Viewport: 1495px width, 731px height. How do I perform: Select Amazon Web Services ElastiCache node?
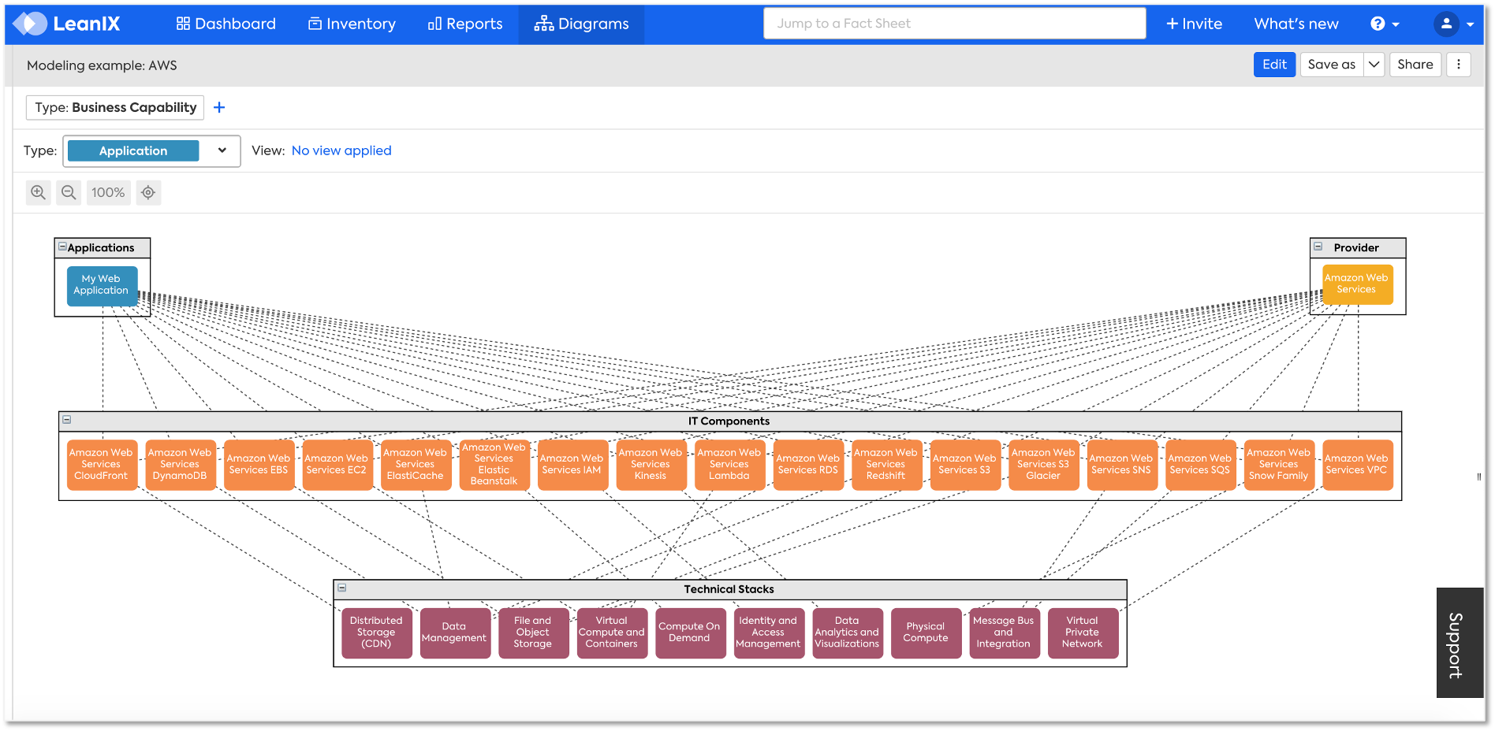click(x=416, y=465)
